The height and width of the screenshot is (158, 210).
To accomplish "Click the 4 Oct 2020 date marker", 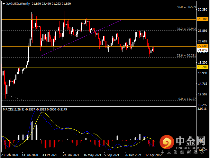I will (50, 155).
